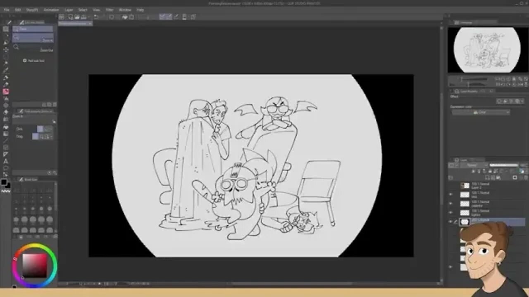Click inside the color wheel's square picker
Viewport: 529px width, 297px height.
[x=34, y=265]
